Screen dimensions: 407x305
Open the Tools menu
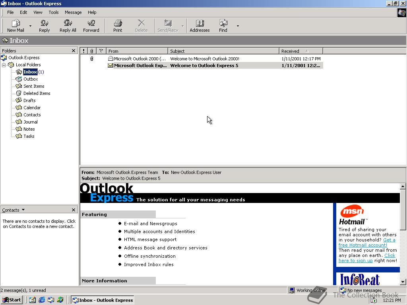pyautogui.click(x=54, y=12)
